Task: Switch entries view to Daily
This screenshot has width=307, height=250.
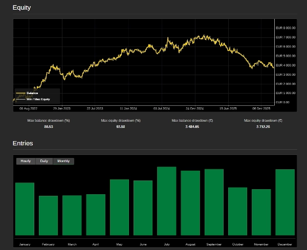Action: (44, 161)
